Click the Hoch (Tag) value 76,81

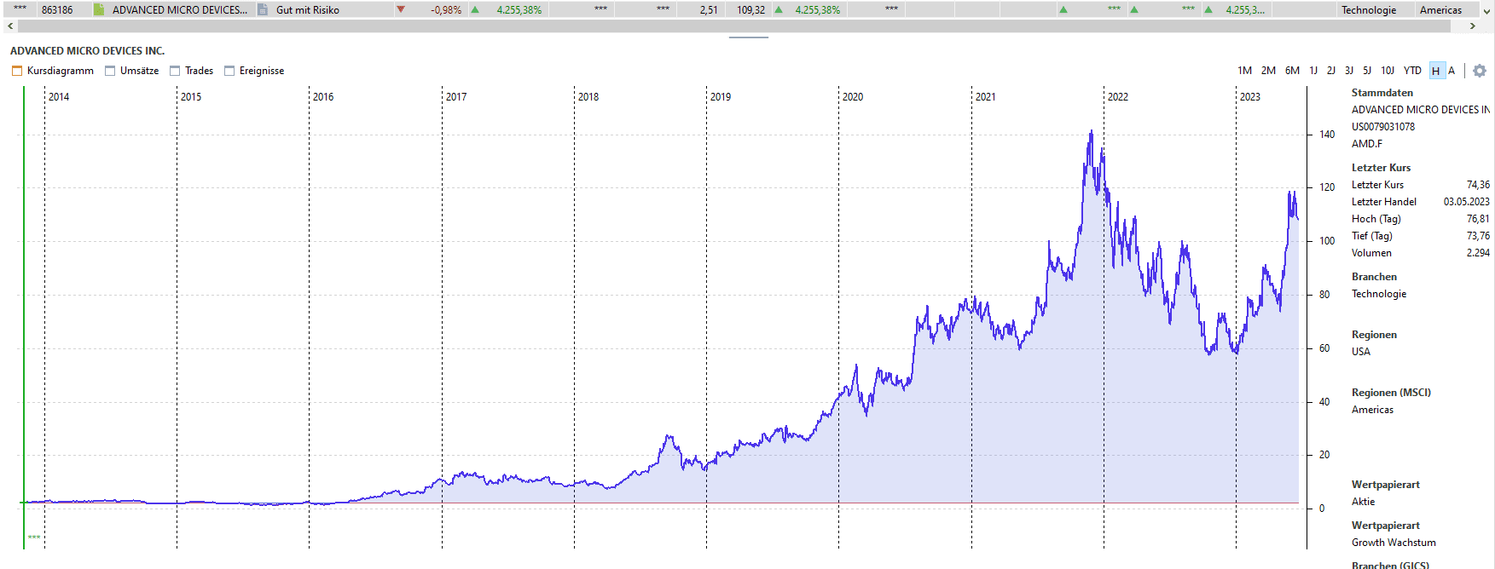click(x=1478, y=219)
